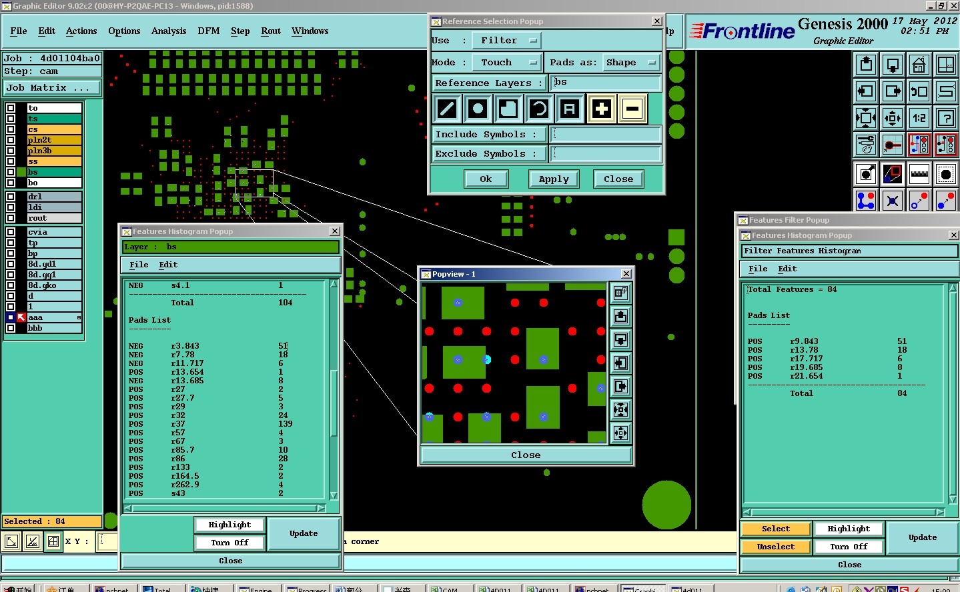Click the 1:2 zoom ratio icon
Viewport: 960px width, 592px height.
919,118
